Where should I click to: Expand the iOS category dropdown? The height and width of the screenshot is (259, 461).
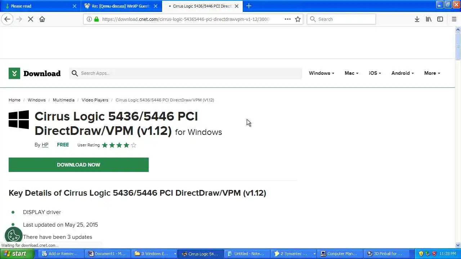click(x=375, y=73)
